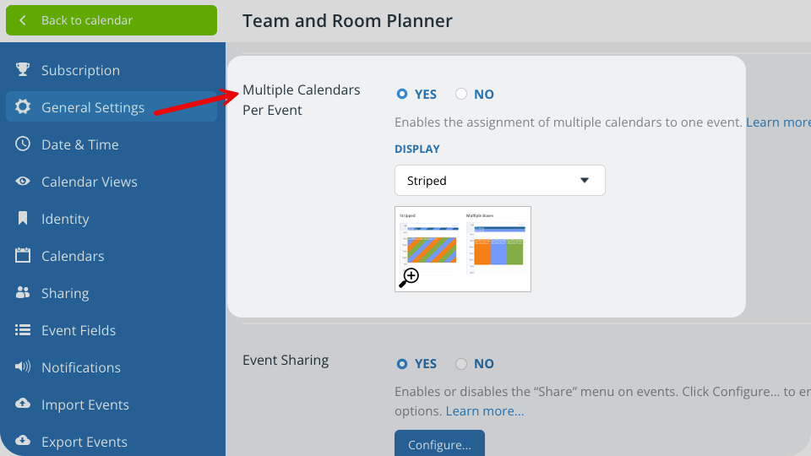Click the Date & Time clock icon
This screenshot has height=456, width=811.
click(23, 144)
